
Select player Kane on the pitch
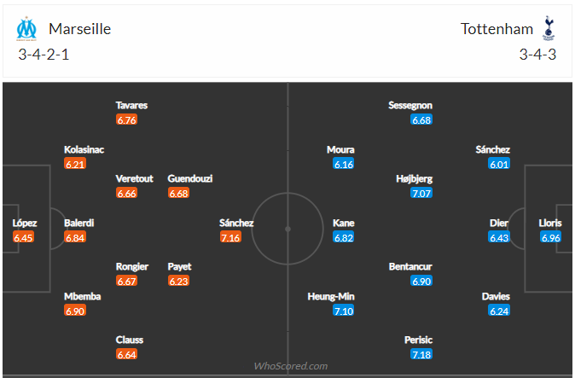[x=343, y=223]
